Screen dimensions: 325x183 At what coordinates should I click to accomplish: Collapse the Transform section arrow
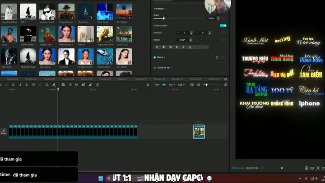[165, 9]
